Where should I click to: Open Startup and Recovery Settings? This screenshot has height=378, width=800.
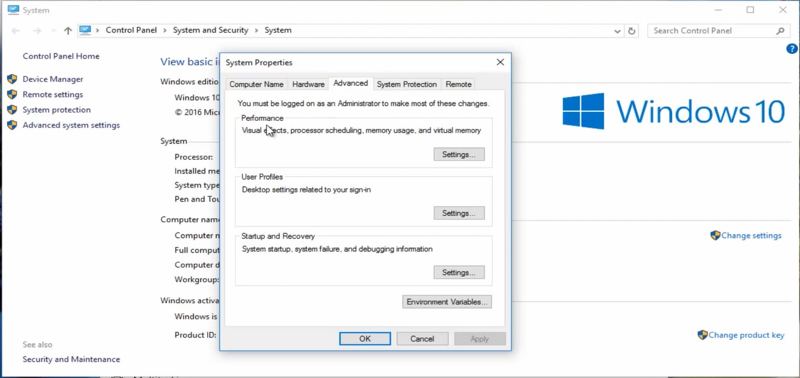(459, 273)
